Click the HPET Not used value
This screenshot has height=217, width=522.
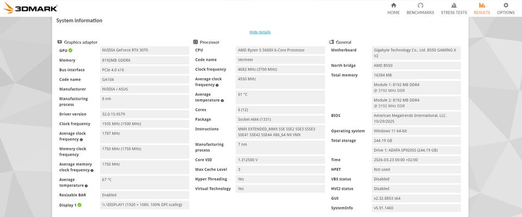pos(417,169)
